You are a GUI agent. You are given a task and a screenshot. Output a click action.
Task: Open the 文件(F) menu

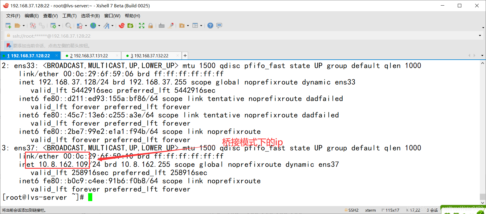pyautogui.click(x=13, y=16)
